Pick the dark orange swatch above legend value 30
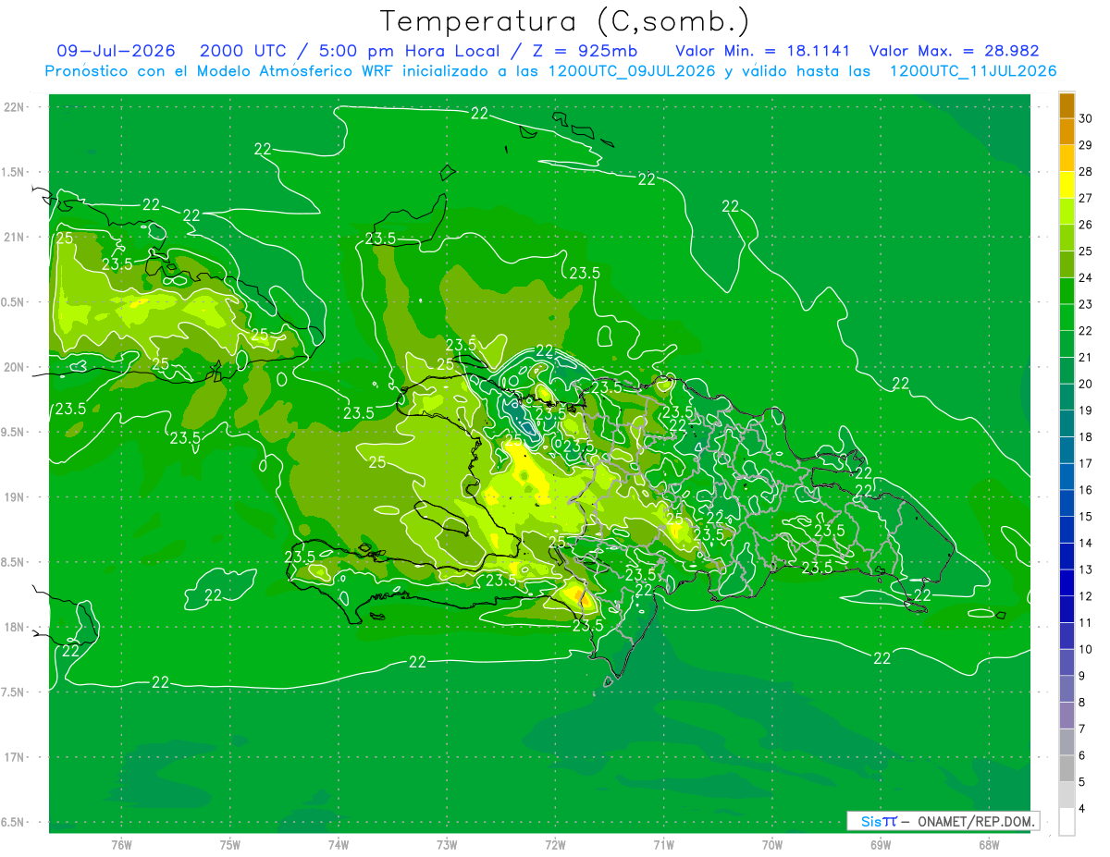The image size is (1110, 857). pos(1067,105)
